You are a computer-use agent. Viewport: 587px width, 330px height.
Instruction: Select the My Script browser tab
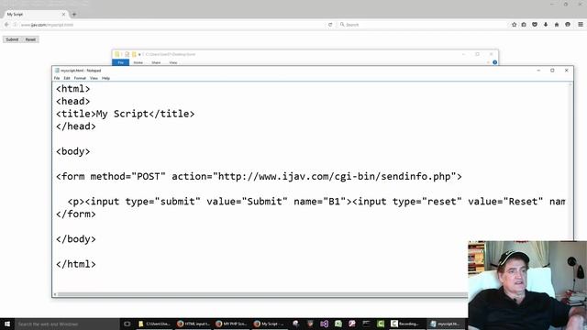36,15
